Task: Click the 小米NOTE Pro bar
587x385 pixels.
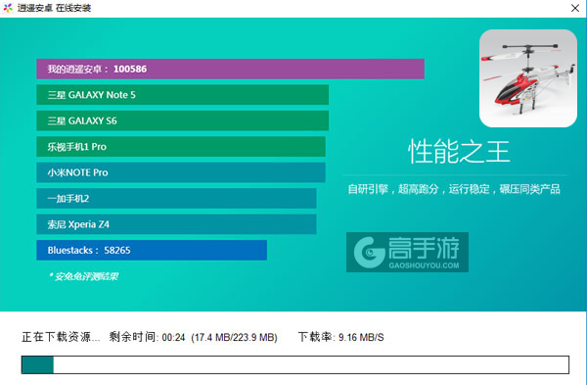Action: pyautogui.click(x=181, y=172)
